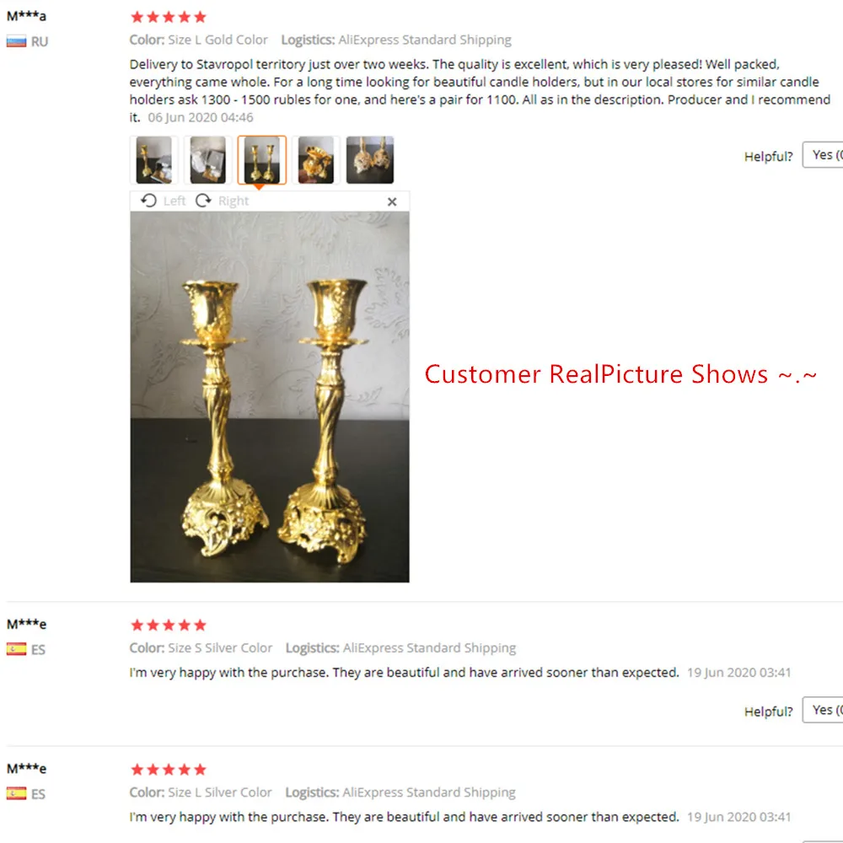Open the fifth thumbnail of two holders' bases
The image size is (843, 843).
370,159
